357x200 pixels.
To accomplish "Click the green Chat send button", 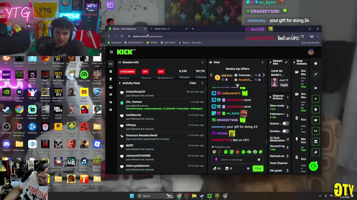I will tap(258, 168).
